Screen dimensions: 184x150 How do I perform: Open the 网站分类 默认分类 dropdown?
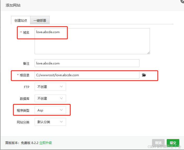tap(50, 122)
